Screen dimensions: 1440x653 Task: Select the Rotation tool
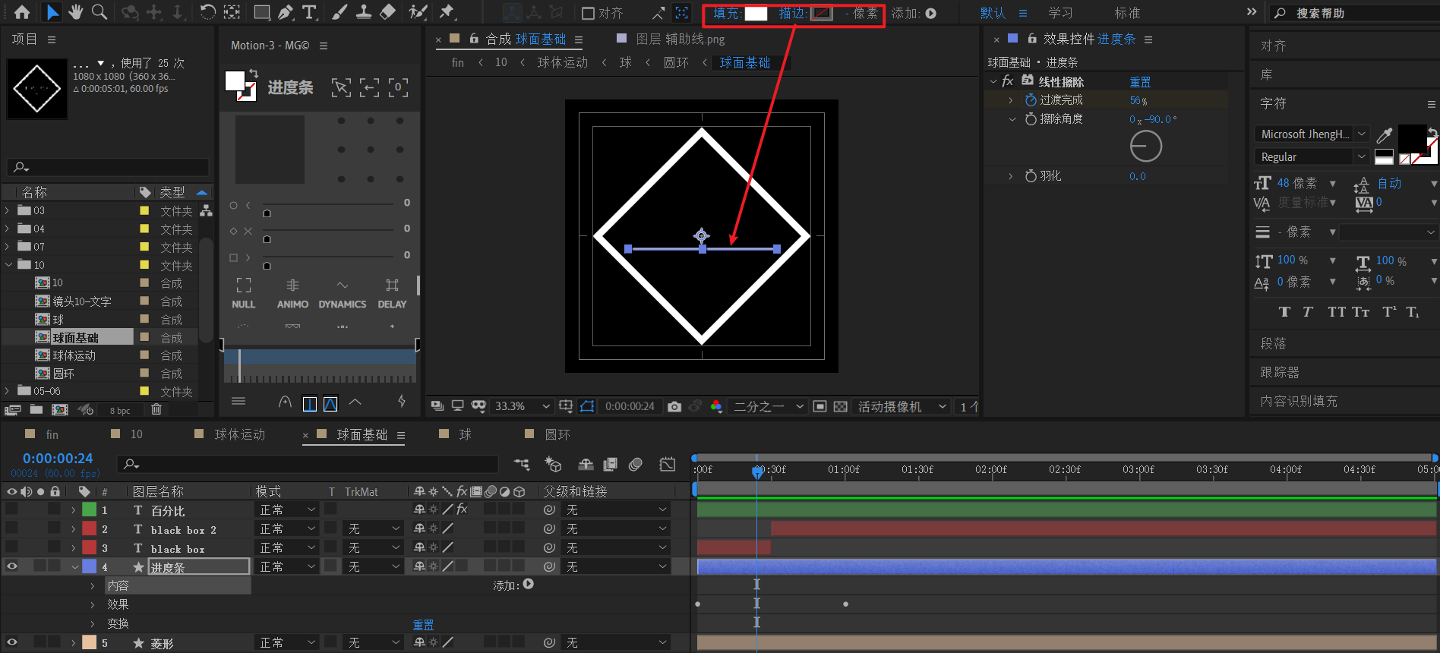[207, 12]
